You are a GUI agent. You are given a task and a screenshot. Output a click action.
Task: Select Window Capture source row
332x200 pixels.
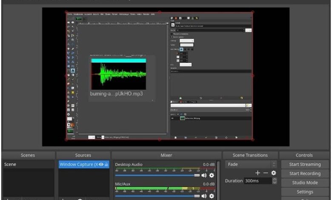pyautogui.click(x=84, y=164)
